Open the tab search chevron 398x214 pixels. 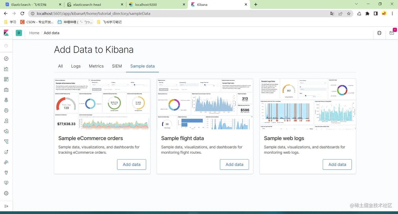pyautogui.click(x=356, y=4)
